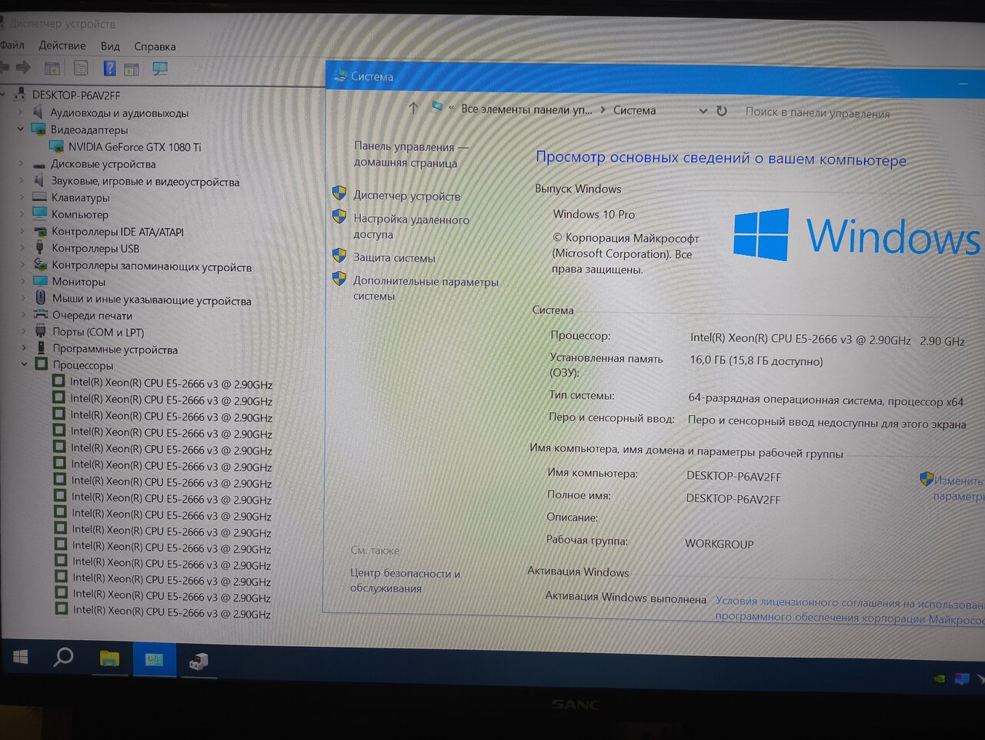The image size is (985, 740).
Task: Click the blue Help icon in toolbar
Action: click(109, 69)
